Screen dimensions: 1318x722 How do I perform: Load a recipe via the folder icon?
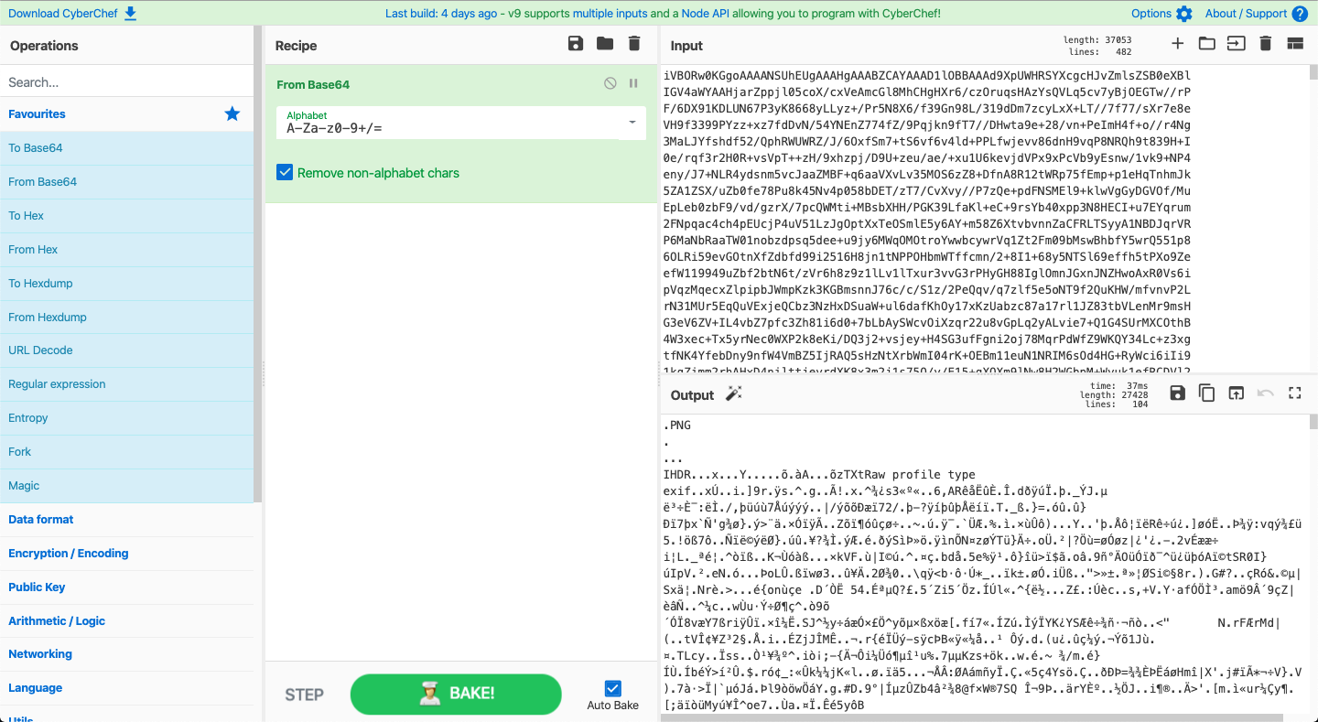pos(605,44)
